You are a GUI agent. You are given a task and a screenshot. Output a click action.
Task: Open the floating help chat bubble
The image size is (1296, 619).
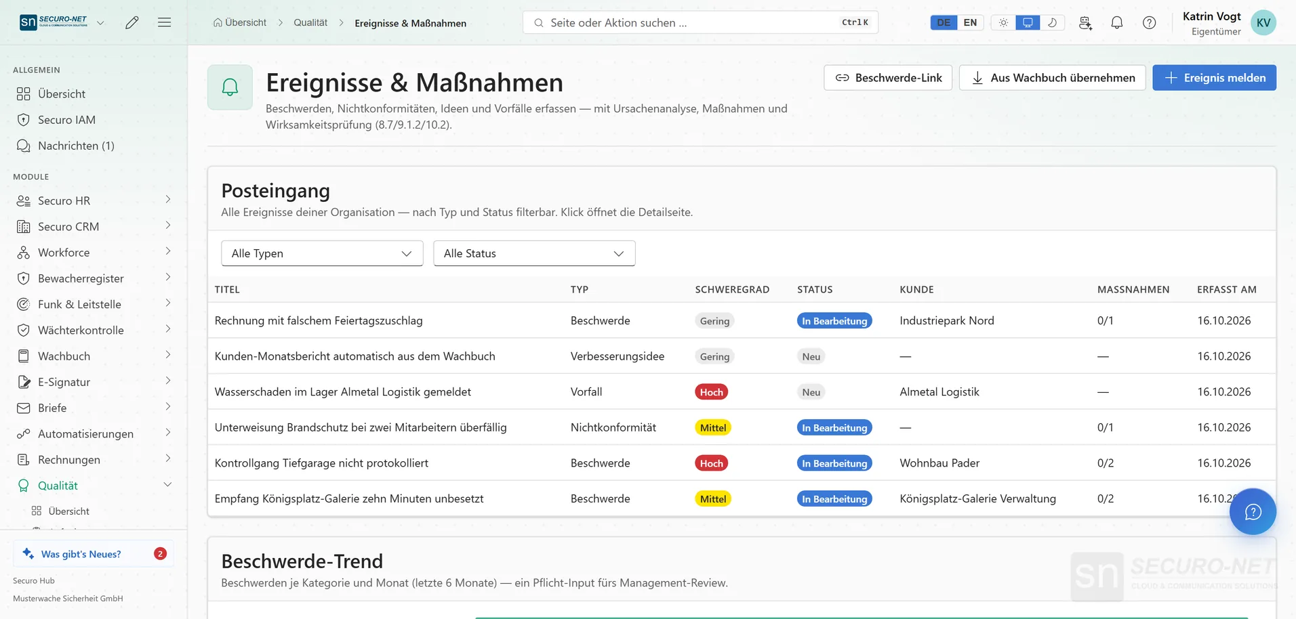1253,511
